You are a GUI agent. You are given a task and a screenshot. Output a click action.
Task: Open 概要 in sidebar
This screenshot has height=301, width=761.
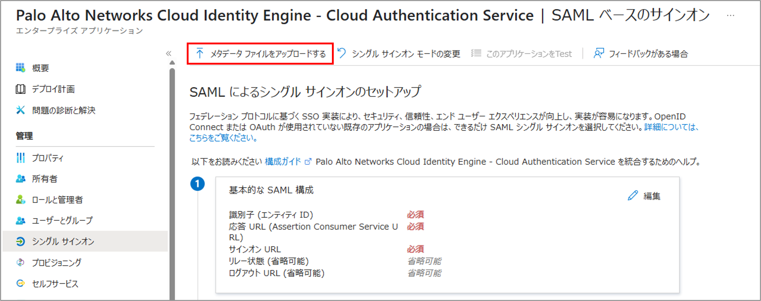pos(41,68)
